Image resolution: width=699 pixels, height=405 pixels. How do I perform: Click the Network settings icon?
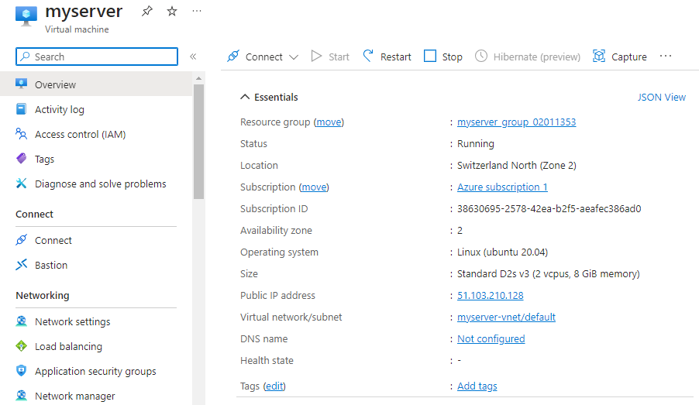click(x=22, y=321)
